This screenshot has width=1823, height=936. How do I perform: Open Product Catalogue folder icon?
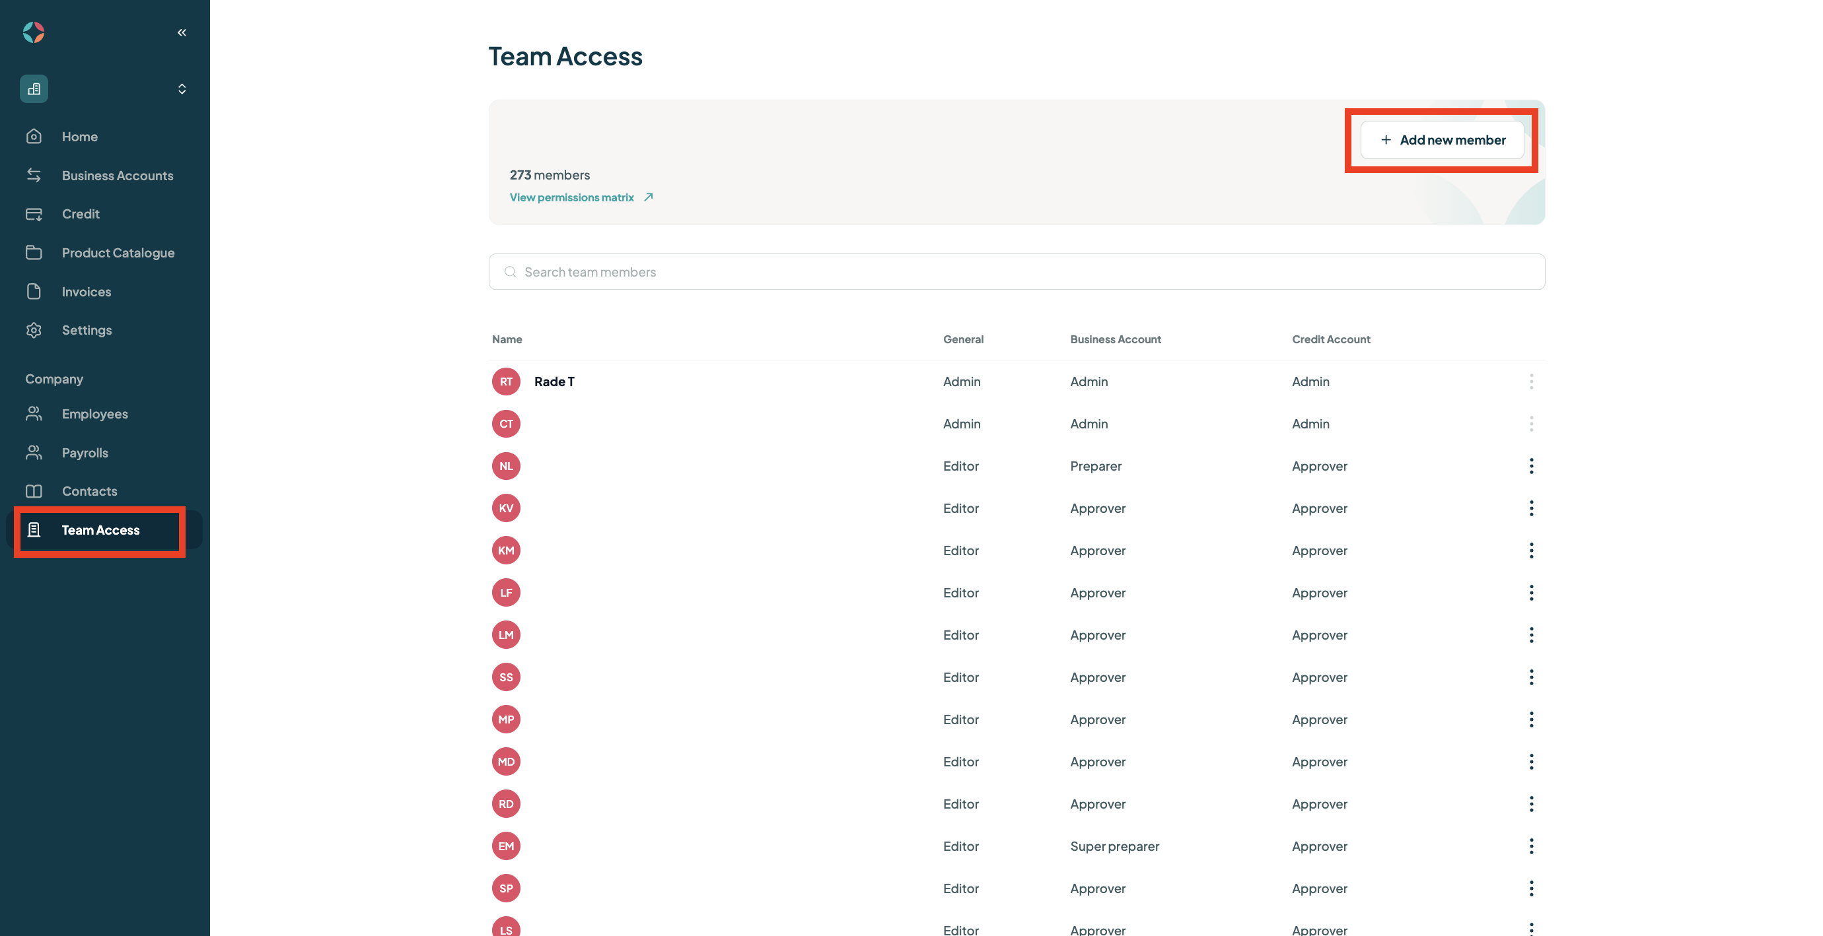34,253
